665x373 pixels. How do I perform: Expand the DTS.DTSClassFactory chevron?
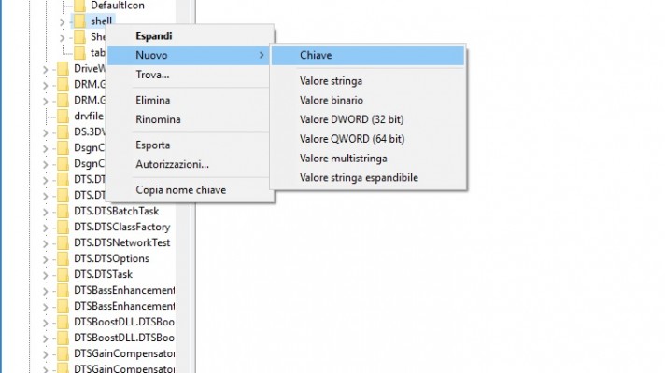[46, 228]
